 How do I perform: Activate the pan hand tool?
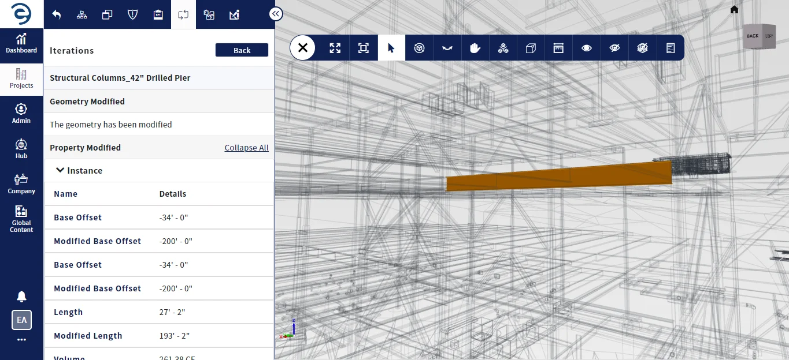[475, 48]
